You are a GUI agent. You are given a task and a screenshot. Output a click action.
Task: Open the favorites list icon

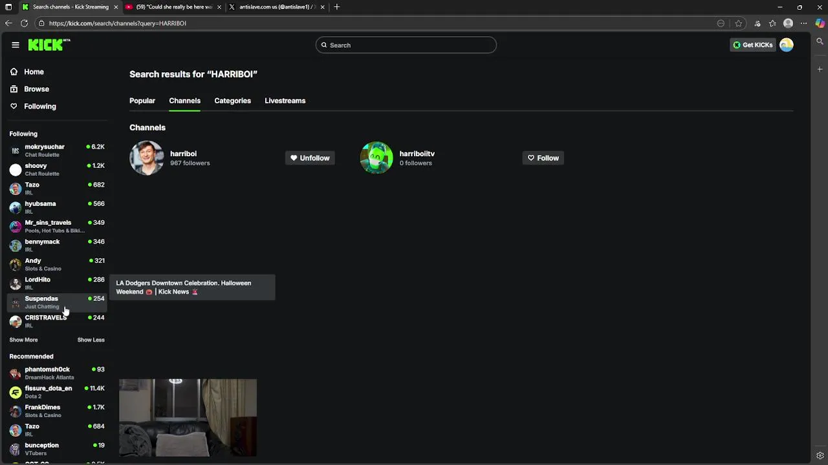pos(772,23)
